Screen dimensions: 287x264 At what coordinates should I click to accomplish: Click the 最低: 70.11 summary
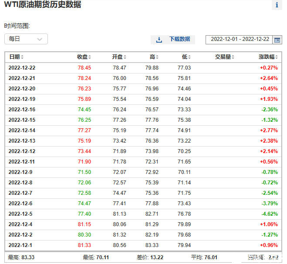pyautogui.click(x=96, y=257)
